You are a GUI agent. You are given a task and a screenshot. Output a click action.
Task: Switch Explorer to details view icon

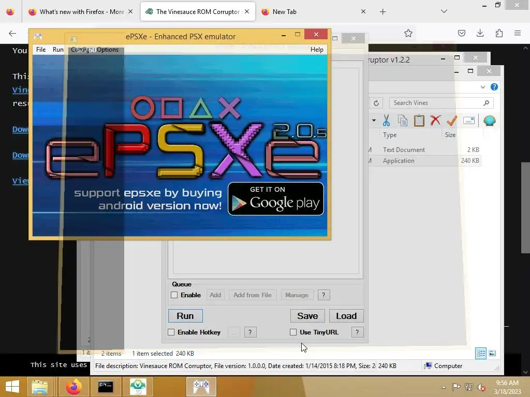[481, 354]
